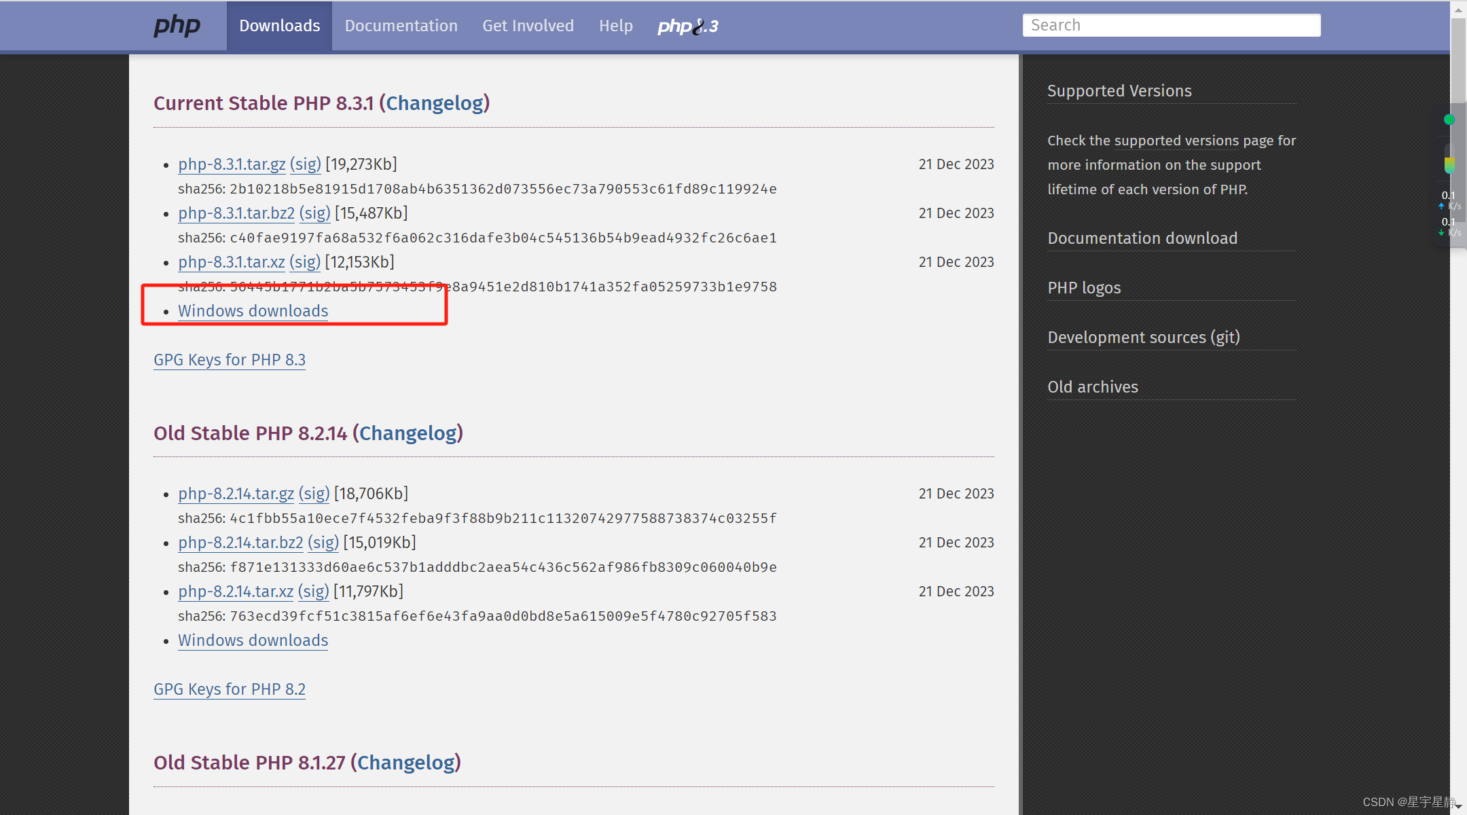Screen dimensions: 1467x815
Task: Open the Help nav item
Action: tap(615, 26)
